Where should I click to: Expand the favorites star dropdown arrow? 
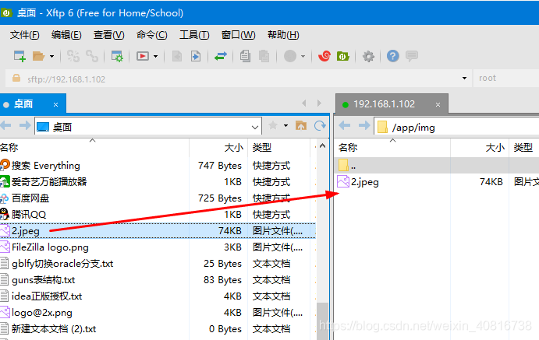[x=285, y=126]
